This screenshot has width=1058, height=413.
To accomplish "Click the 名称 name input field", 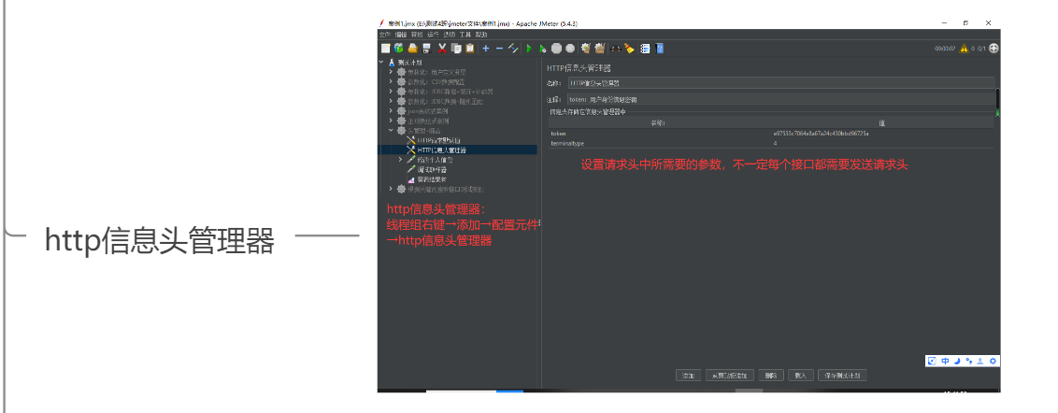I will pos(780,83).
